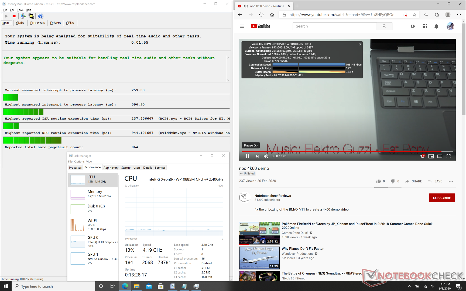Open Windows Start menu
The image size is (466, 291).
(x=6, y=286)
